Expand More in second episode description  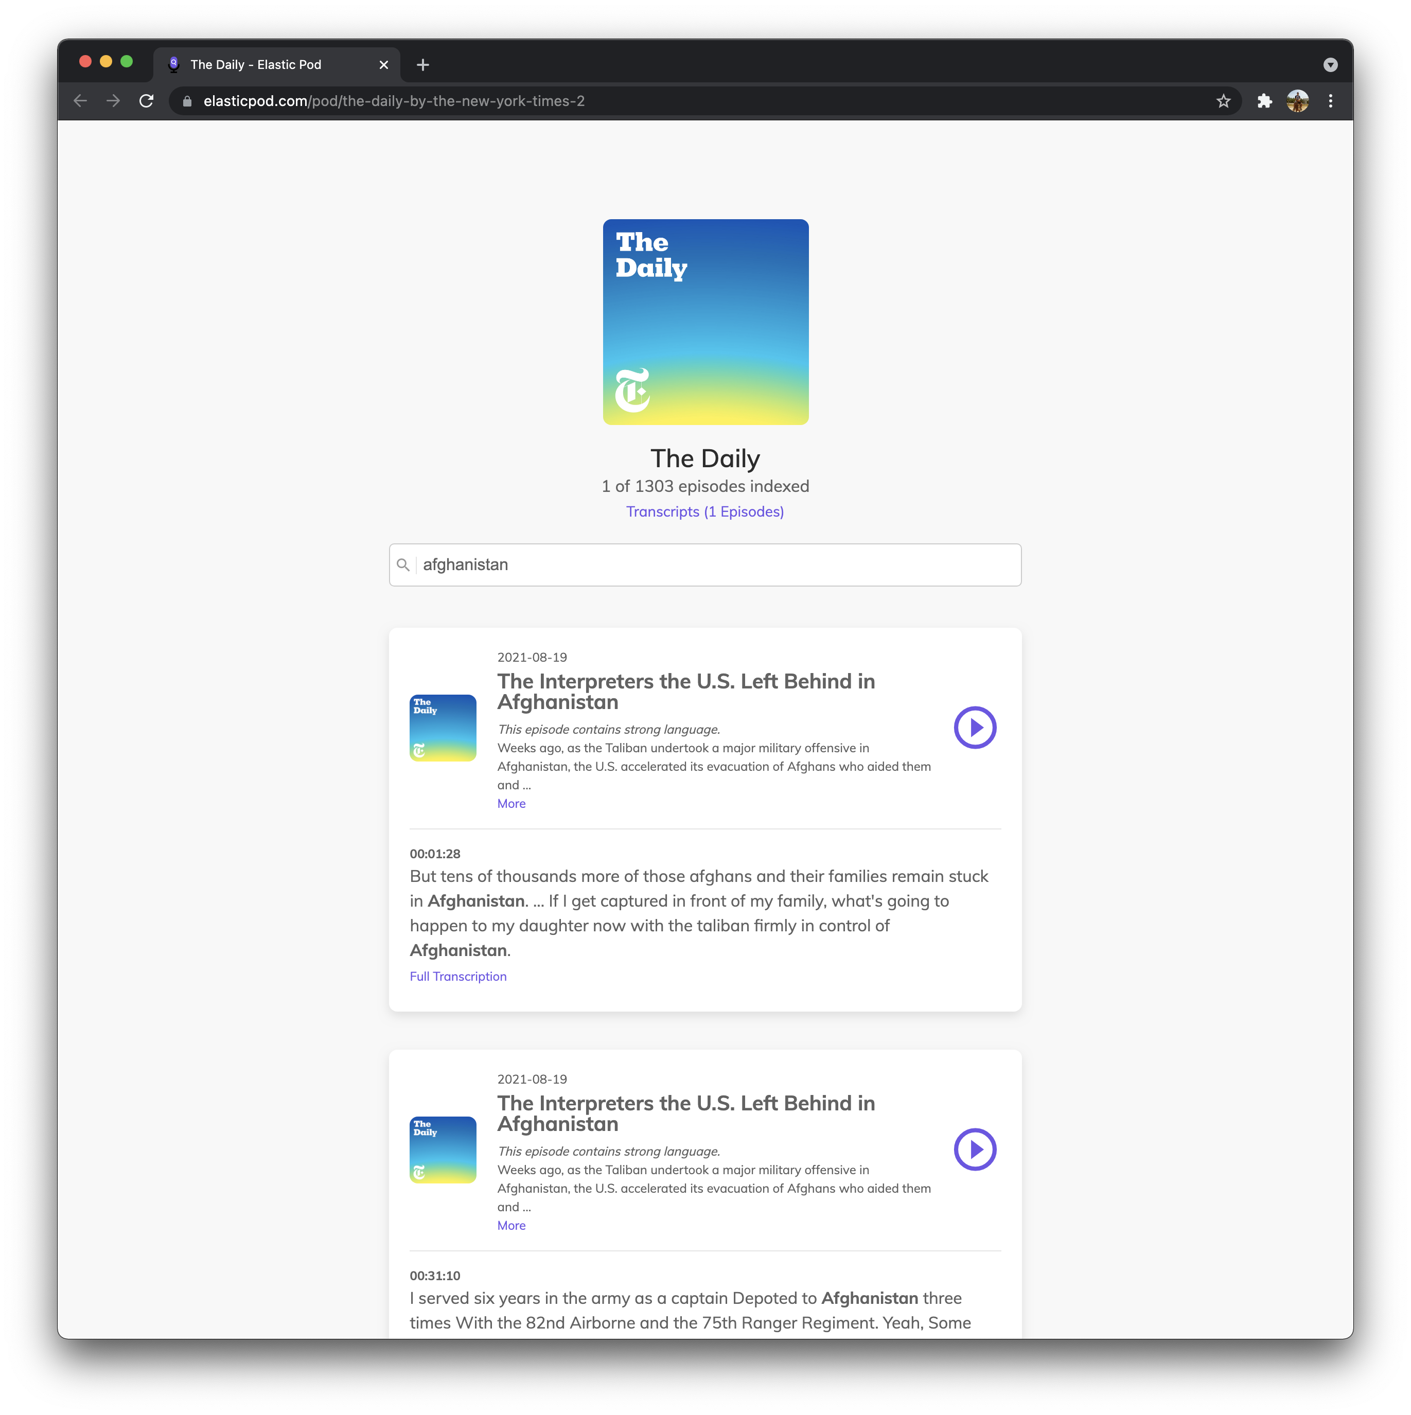pos(512,1225)
